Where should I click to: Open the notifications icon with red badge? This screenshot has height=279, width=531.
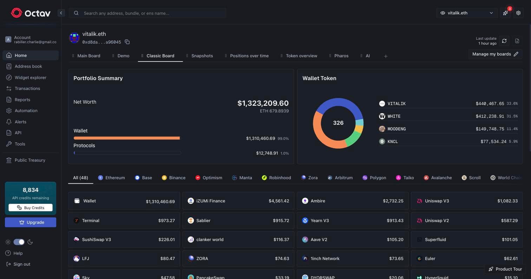pyautogui.click(x=506, y=13)
